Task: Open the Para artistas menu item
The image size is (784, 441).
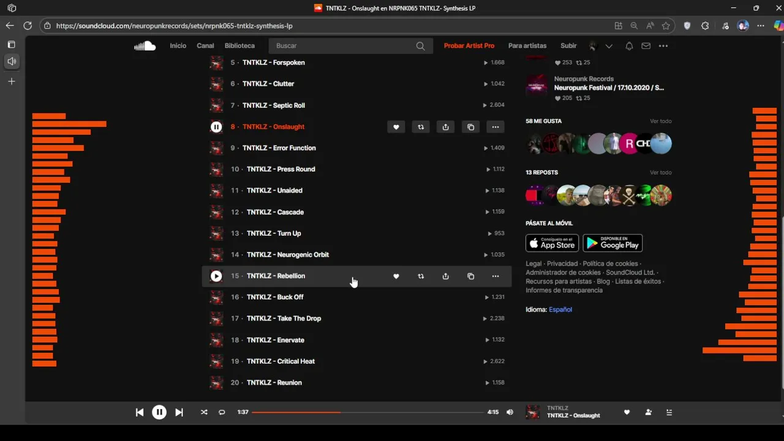Action: click(x=527, y=46)
